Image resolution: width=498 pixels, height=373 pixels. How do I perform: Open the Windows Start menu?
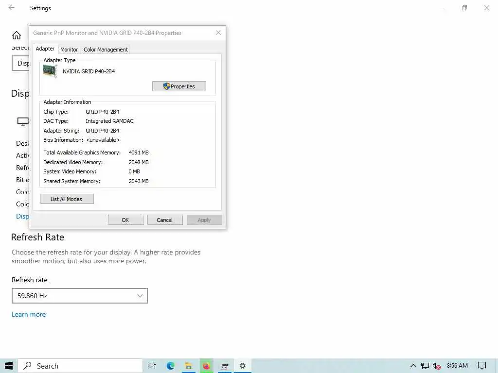click(x=9, y=366)
